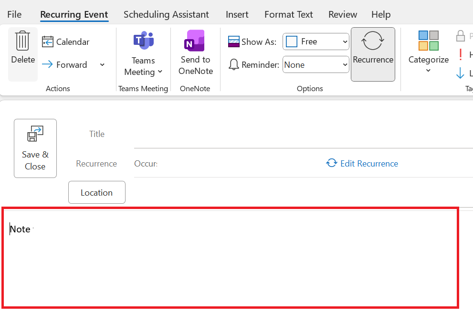The width and height of the screenshot is (473, 324).
Task: Open Calendar from the Actions group
Action: coord(66,42)
